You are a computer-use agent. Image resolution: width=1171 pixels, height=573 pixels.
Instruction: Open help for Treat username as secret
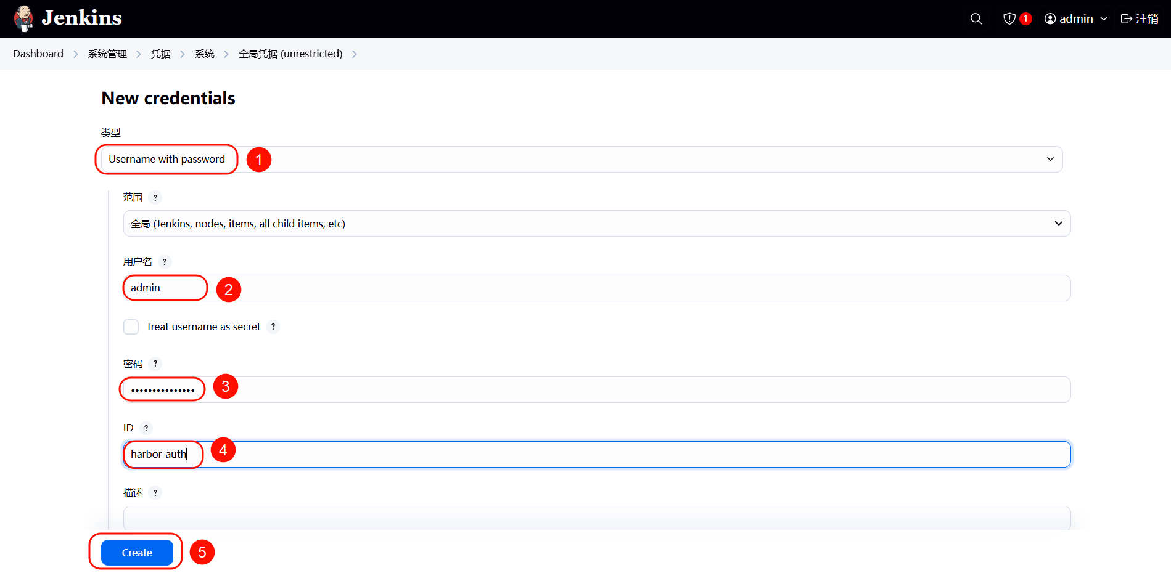pos(273,327)
